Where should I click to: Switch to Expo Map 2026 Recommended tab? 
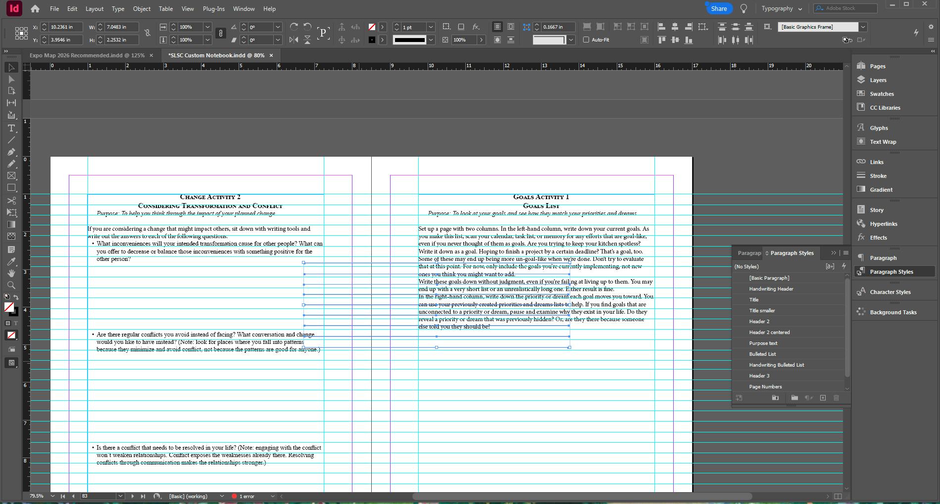pyautogui.click(x=87, y=55)
